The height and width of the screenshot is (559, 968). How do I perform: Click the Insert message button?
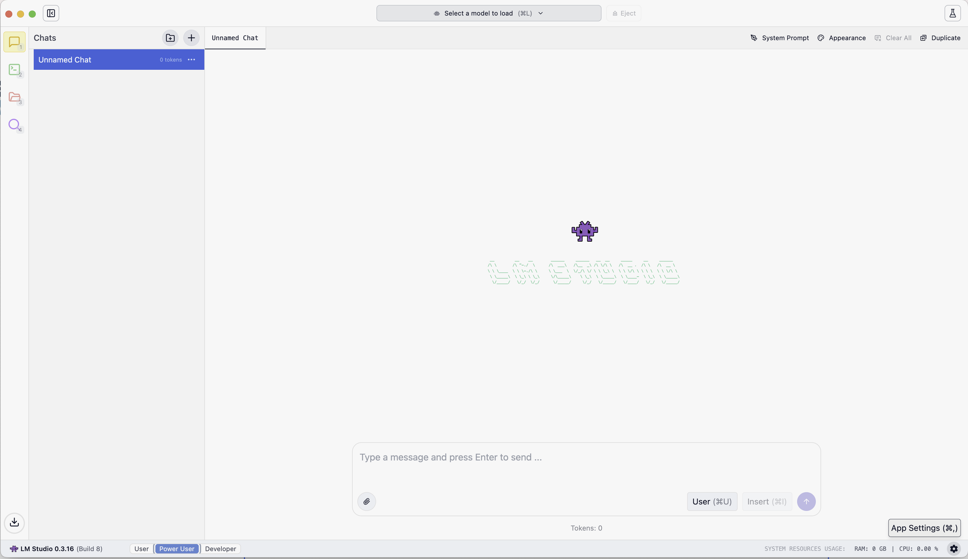(x=767, y=502)
